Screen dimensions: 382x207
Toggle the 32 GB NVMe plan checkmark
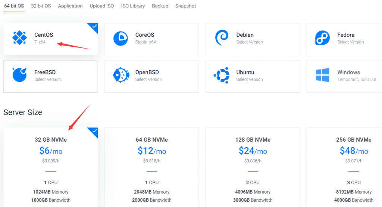click(94, 131)
